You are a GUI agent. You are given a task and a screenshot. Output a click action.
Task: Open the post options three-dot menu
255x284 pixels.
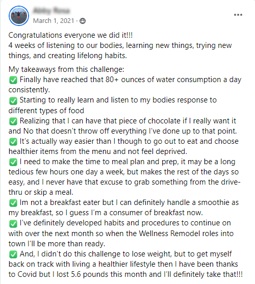click(238, 15)
